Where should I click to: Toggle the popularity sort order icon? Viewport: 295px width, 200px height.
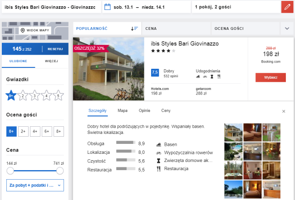[x=134, y=29]
